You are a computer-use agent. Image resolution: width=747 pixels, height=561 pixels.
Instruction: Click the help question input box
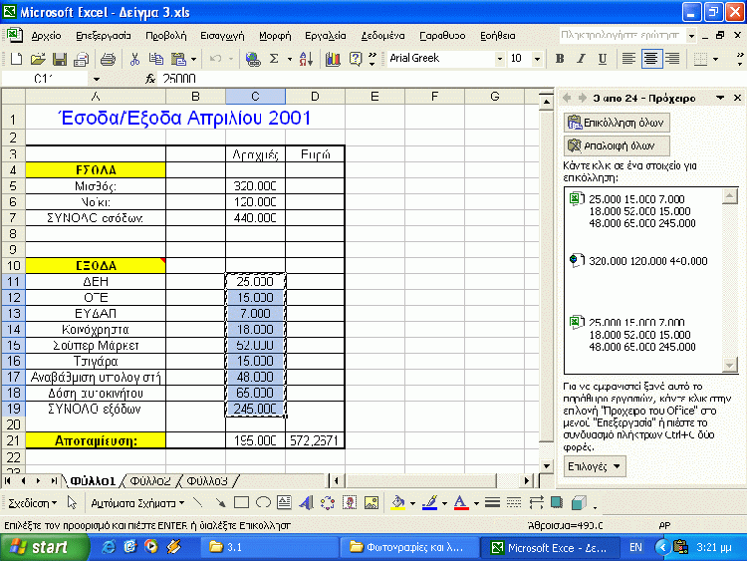[x=622, y=35]
